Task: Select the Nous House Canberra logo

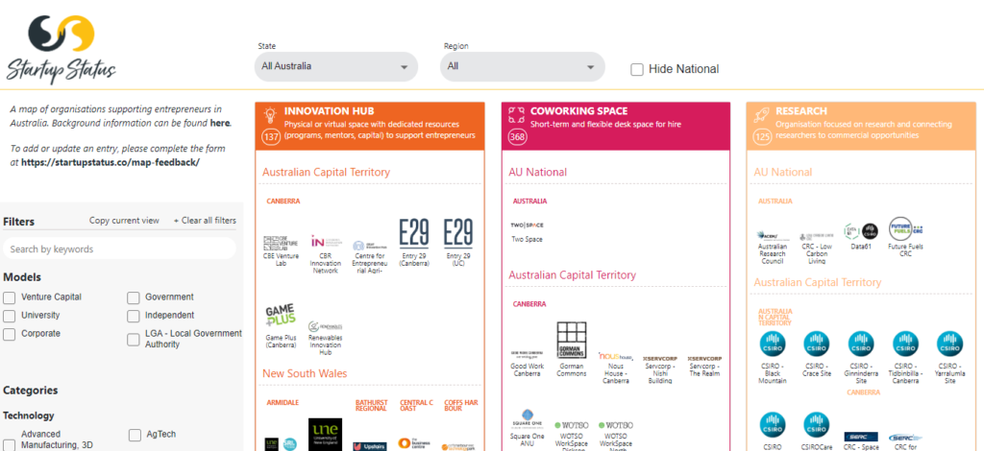Action: [616, 356]
